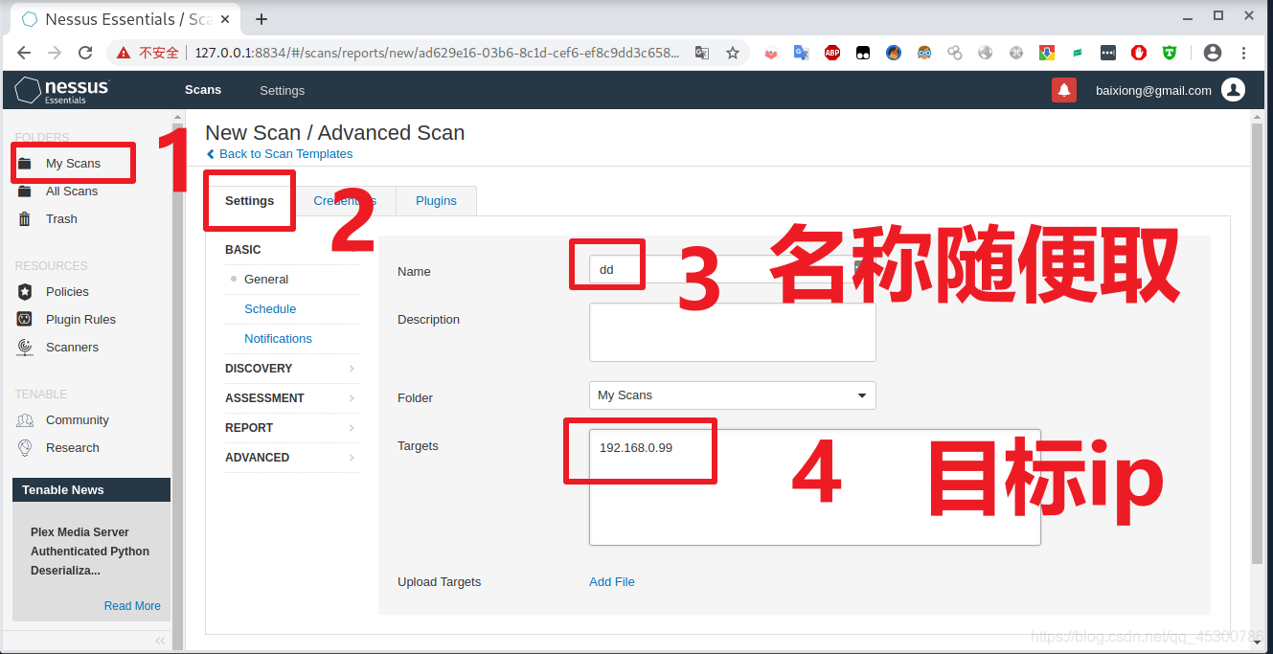Open baixiong@gmail.com account menu
The height and width of the screenshot is (654, 1273).
pos(1153,90)
